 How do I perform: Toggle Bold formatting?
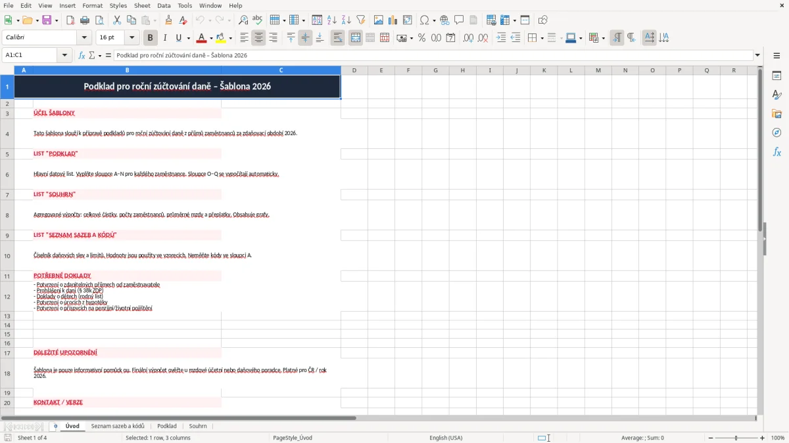[151, 38]
